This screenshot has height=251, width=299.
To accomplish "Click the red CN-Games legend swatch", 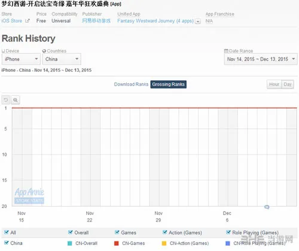I will [x=117, y=243].
